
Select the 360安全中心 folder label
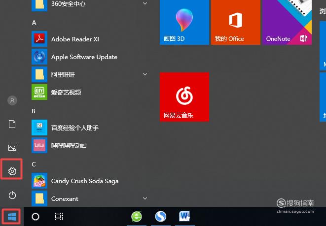tap(68, 4)
